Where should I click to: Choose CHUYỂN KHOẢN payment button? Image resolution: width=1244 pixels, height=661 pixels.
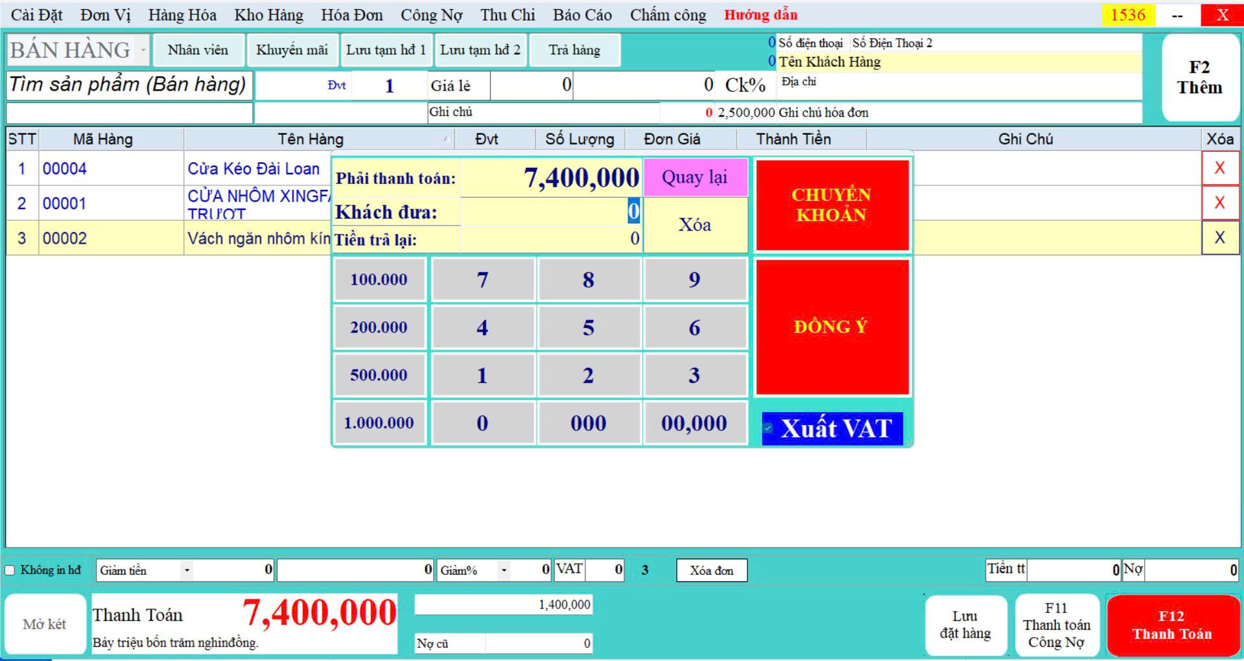(x=832, y=205)
